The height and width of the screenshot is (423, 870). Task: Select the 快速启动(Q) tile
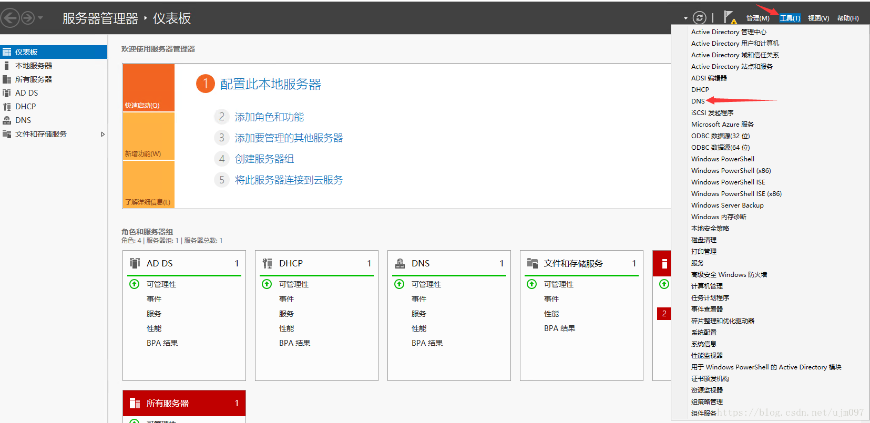[149, 88]
